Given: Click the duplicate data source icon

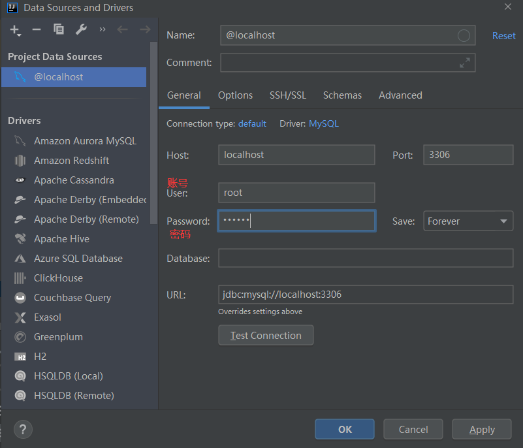Looking at the screenshot, I should click(x=59, y=29).
